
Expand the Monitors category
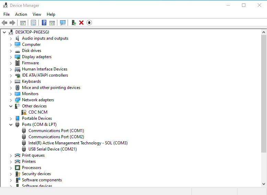coord(11,94)
